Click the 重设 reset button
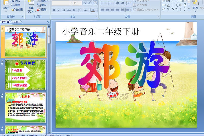The height and width of the screenshot is (136, 204). coord(42,5)
